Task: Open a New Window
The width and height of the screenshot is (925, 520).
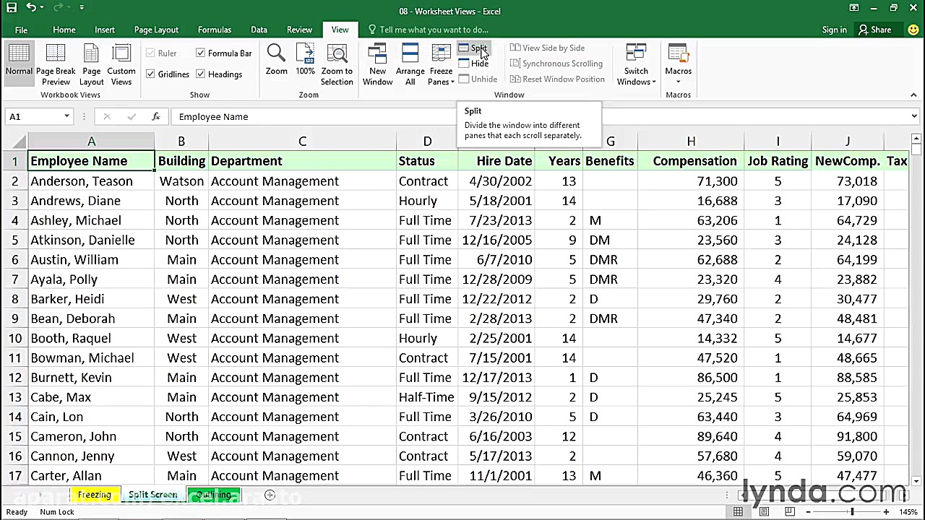Action: pyautogui.click(x=377, y=61)
